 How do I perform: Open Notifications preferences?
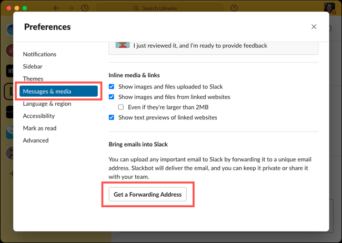pos(39,54)
